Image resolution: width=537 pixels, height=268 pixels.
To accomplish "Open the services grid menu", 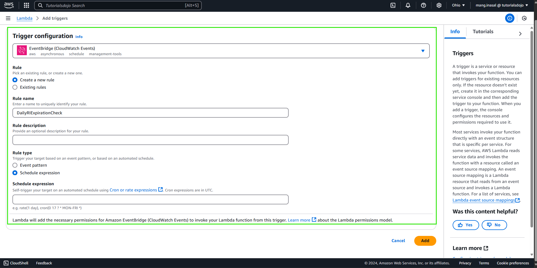I will coord(27,5).
